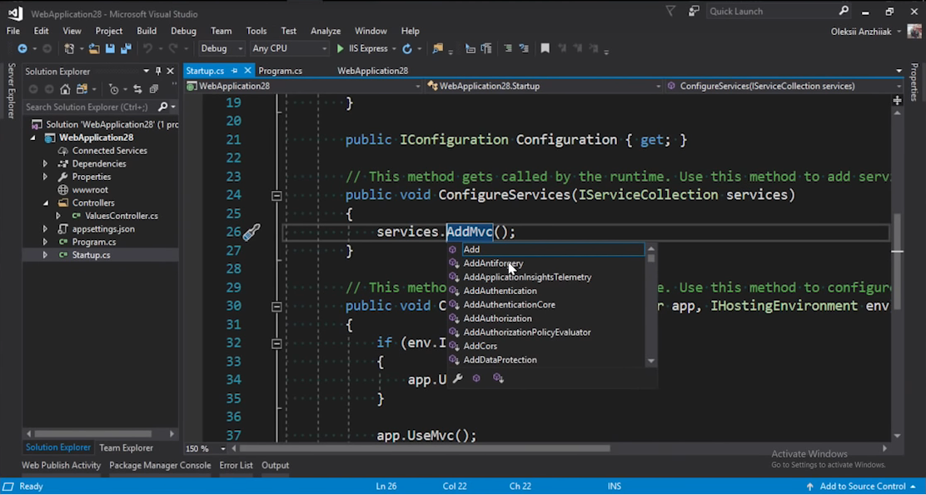Image resolution: width=926 pixels, height=495 pixels.
Task: Expand the Dependencies node
Action: (x=46, y=163)
